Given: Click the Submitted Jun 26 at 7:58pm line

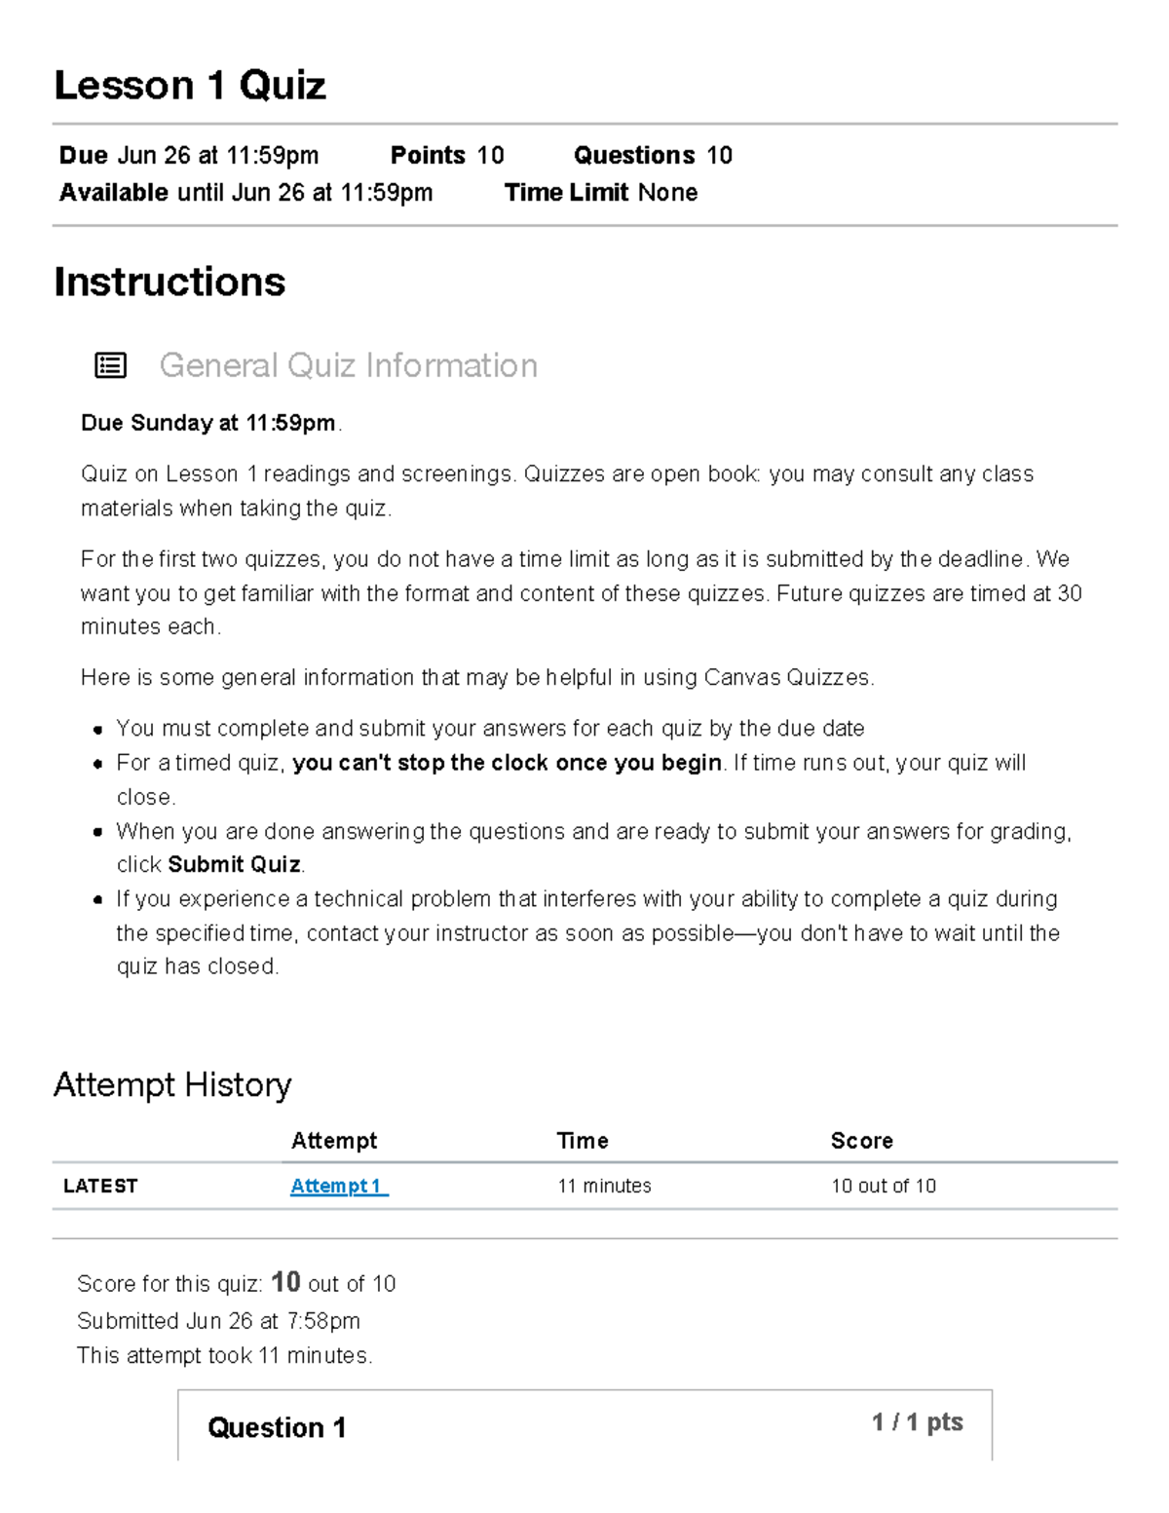Looking at the screenshot, I should tap(218, 1321).
